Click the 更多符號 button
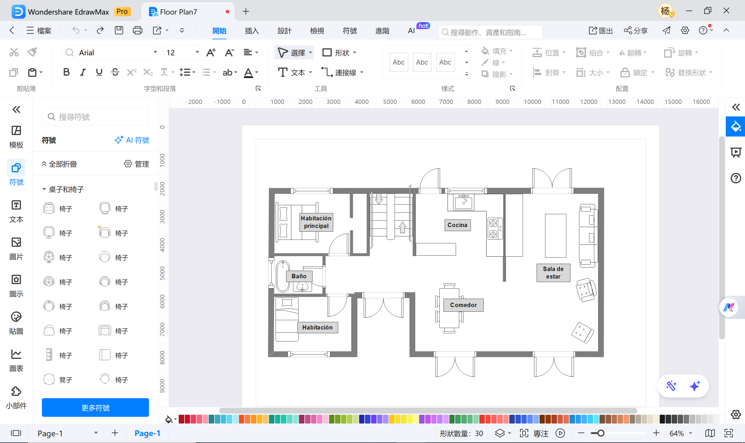Image resolution: width=745 pixels, height=443 pixels. (95, 407)
